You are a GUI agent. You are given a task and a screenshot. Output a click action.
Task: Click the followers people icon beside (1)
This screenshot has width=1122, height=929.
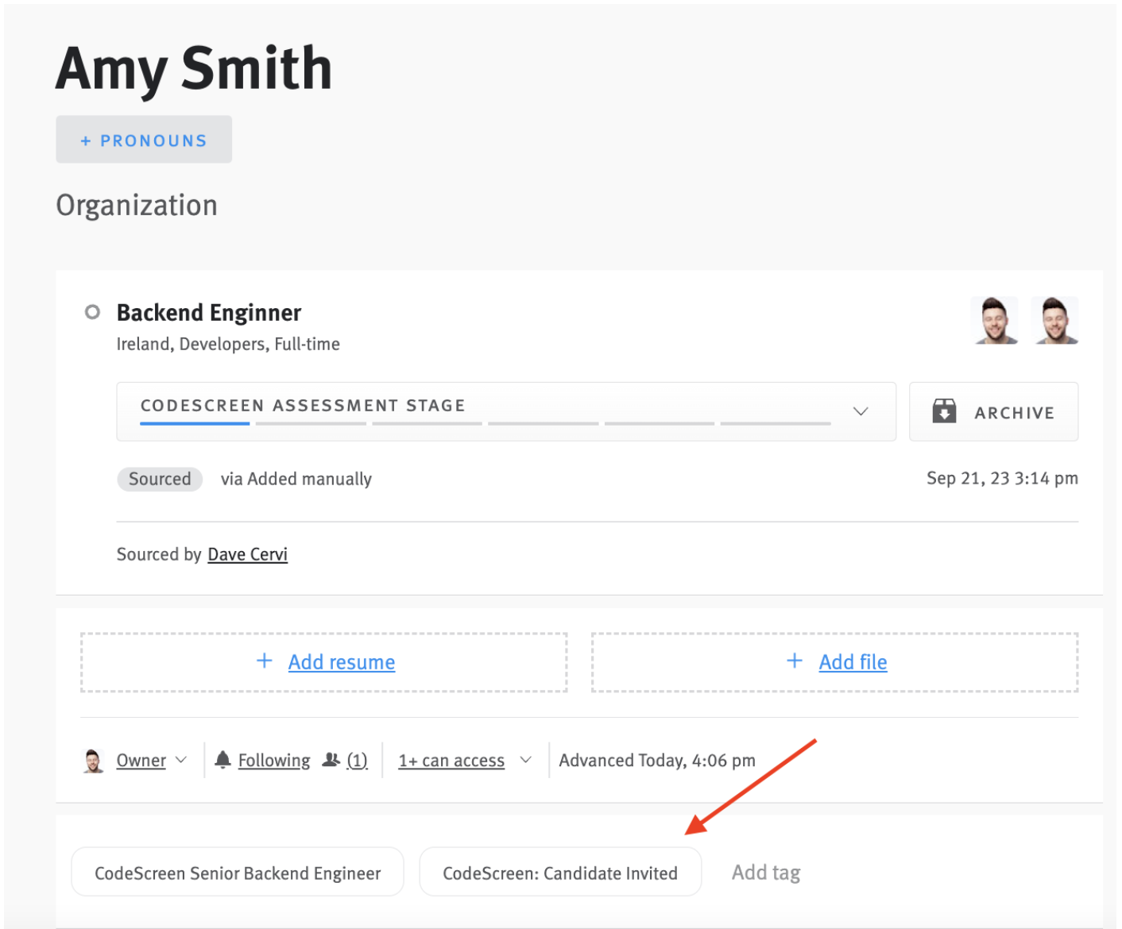(x=331, y=760)
